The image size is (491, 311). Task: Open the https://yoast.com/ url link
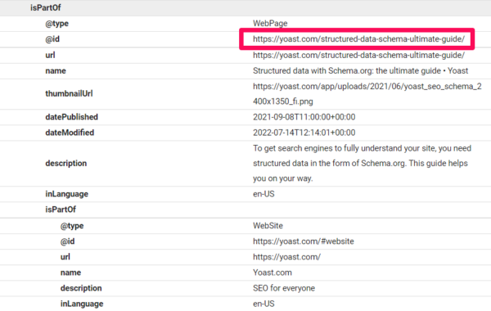pyautogui.click(x=287, y=257)
